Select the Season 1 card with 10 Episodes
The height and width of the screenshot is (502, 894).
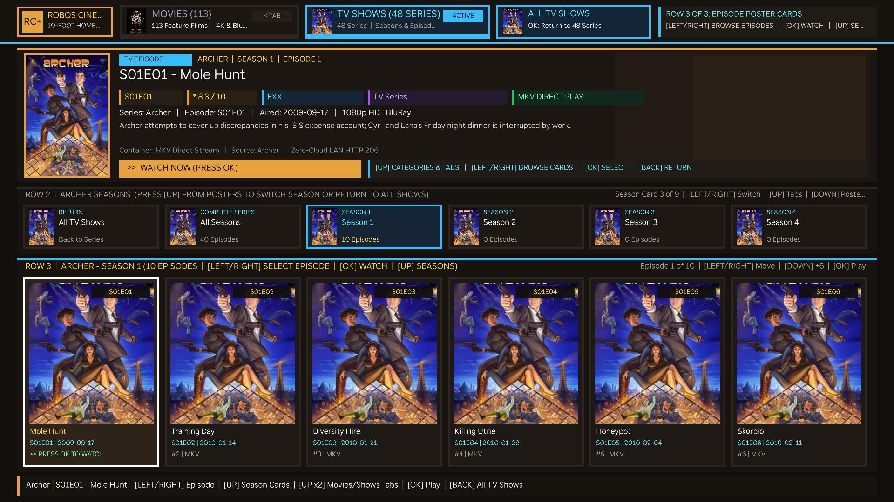[x=374, y=227]
